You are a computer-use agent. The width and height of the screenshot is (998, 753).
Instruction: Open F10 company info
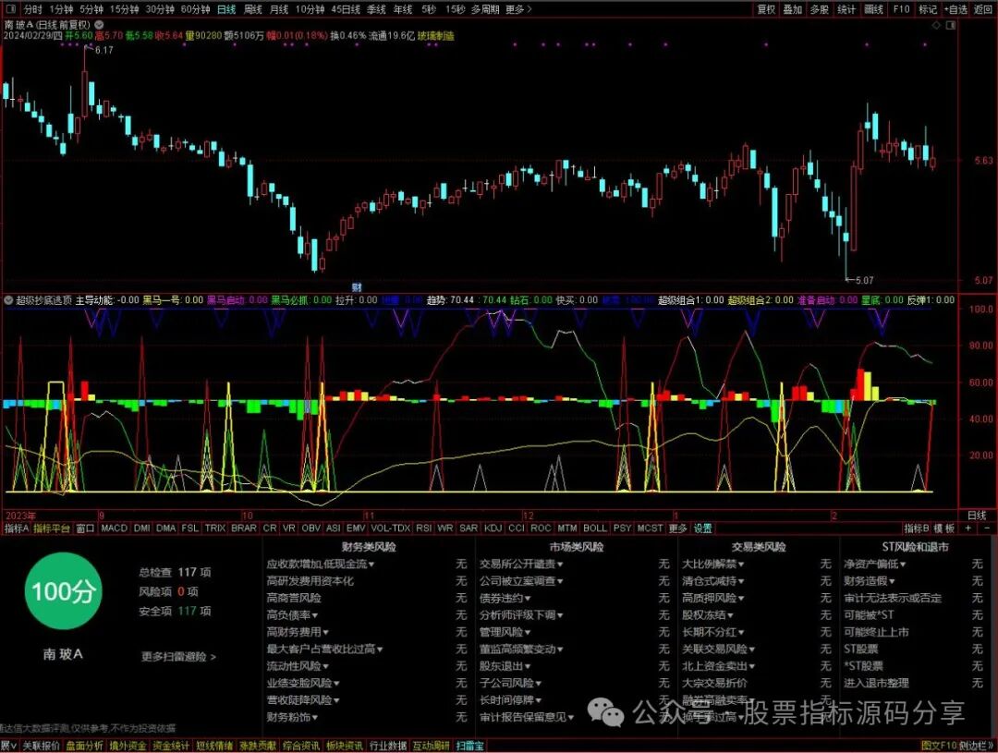coord(901,9)
